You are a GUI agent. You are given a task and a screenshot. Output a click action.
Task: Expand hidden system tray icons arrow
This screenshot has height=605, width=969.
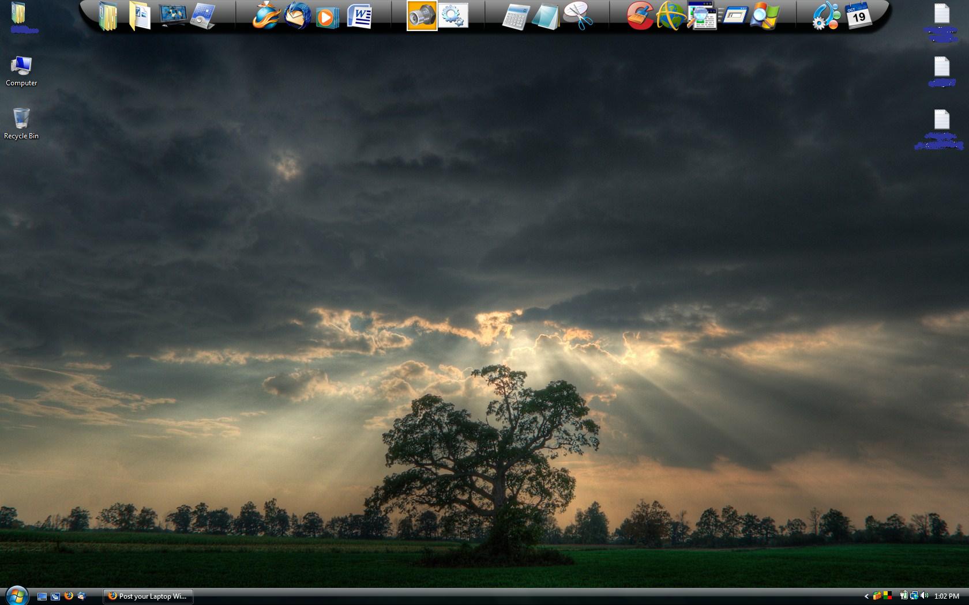pyautogui.click(x=866, y=596)
